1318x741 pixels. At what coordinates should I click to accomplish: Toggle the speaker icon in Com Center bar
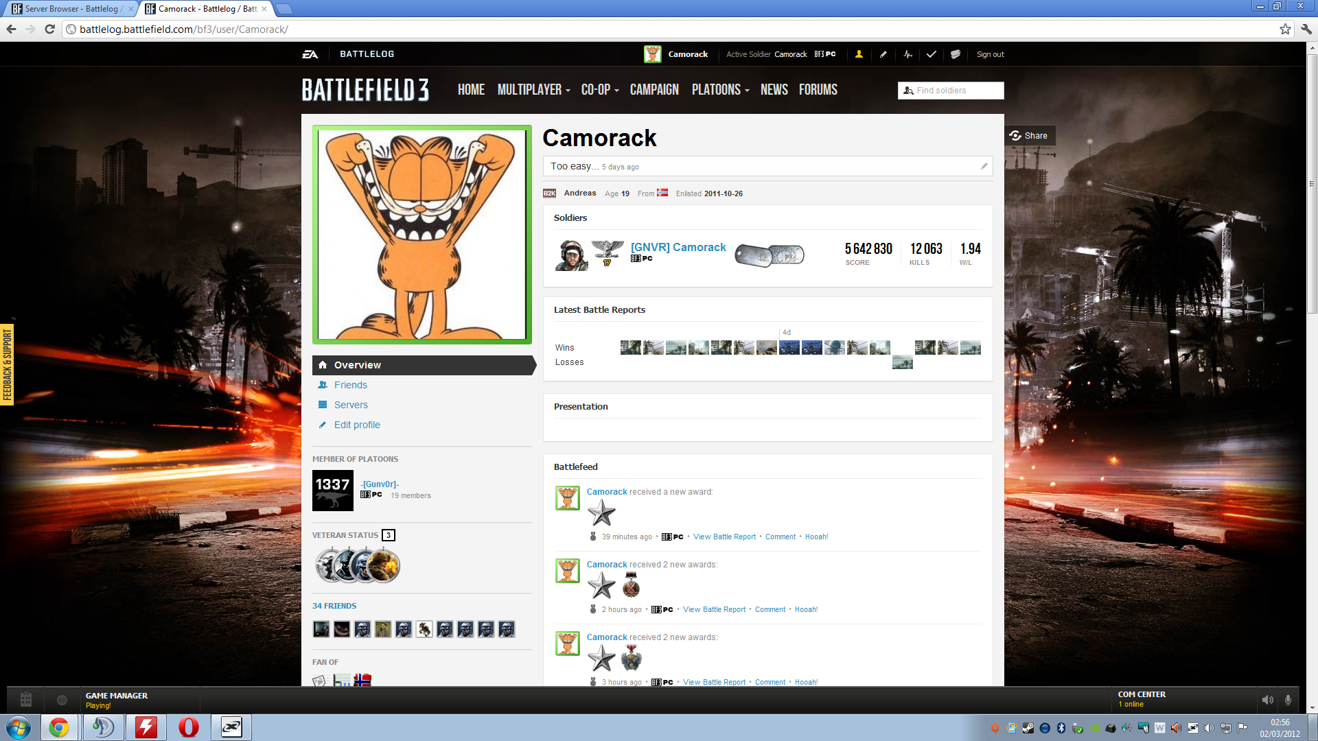tap(1268, 700)
